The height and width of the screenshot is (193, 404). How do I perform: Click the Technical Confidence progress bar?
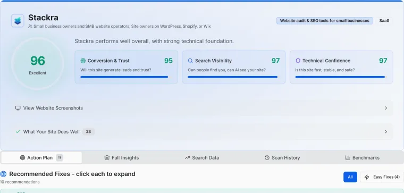point(341,77)
